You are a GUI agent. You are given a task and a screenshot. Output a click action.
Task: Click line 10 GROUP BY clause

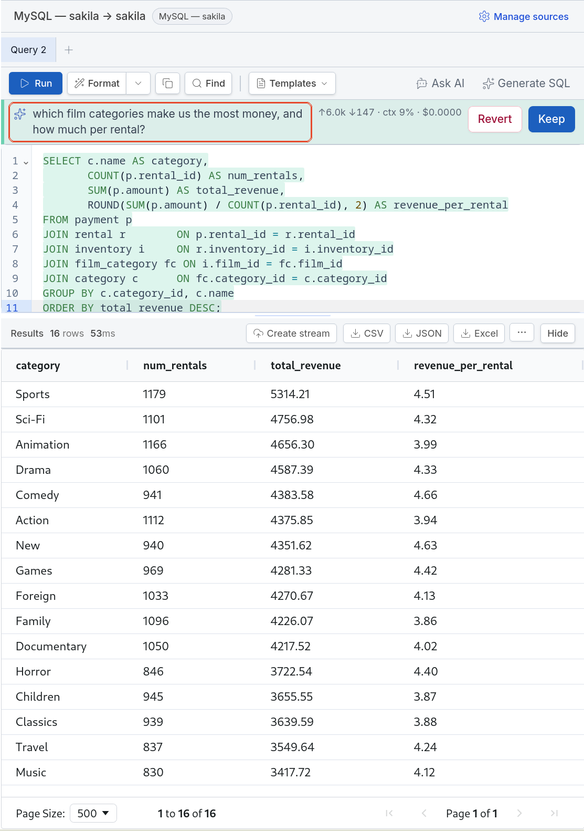138,293
